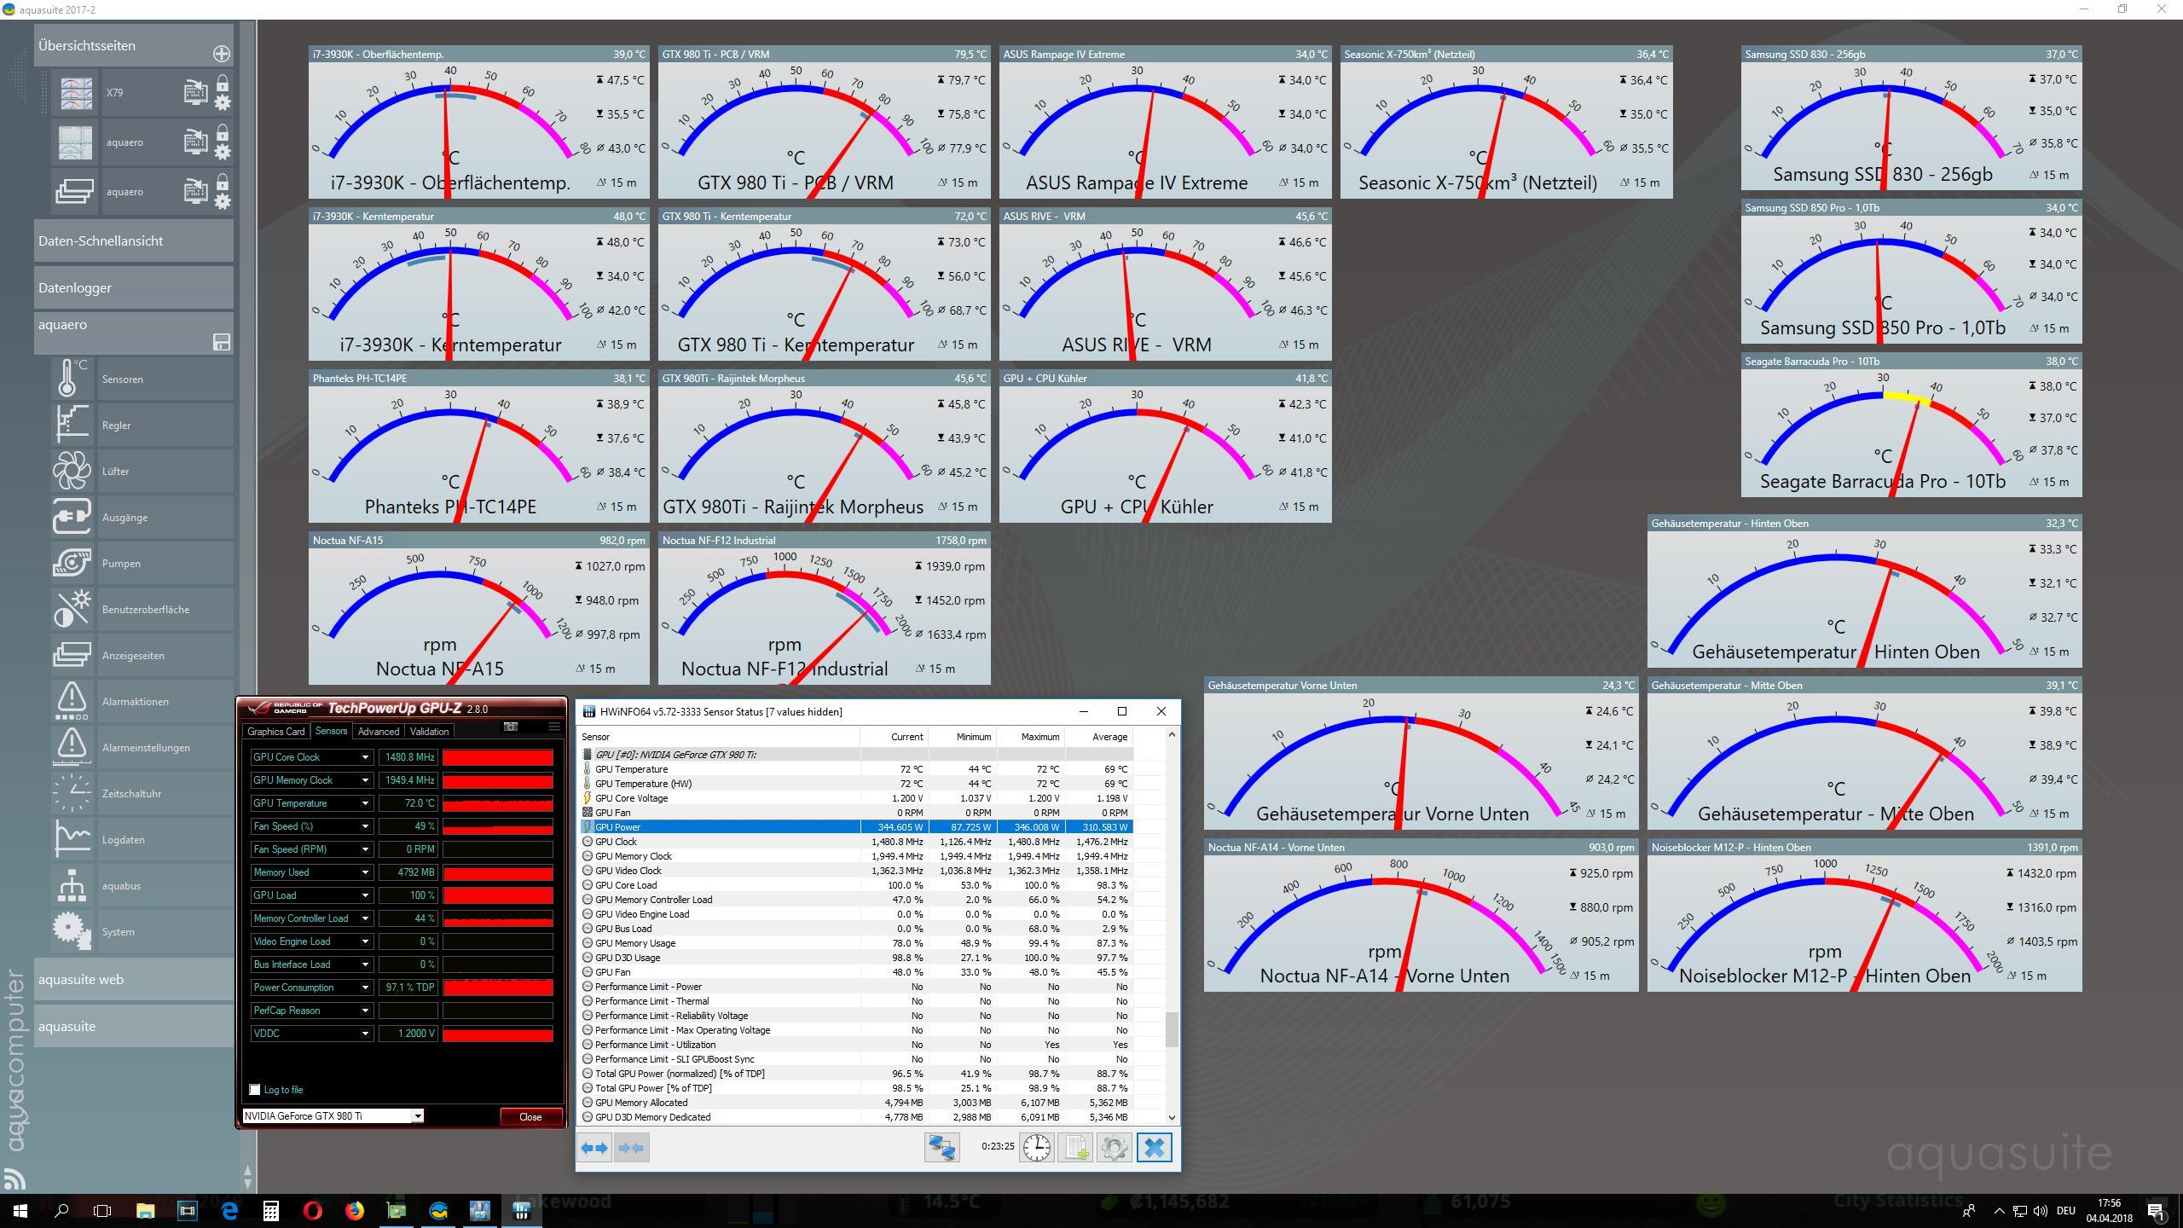
Task: Click HWiNFO expand columns arrows button
Action: coord(594,1148)
